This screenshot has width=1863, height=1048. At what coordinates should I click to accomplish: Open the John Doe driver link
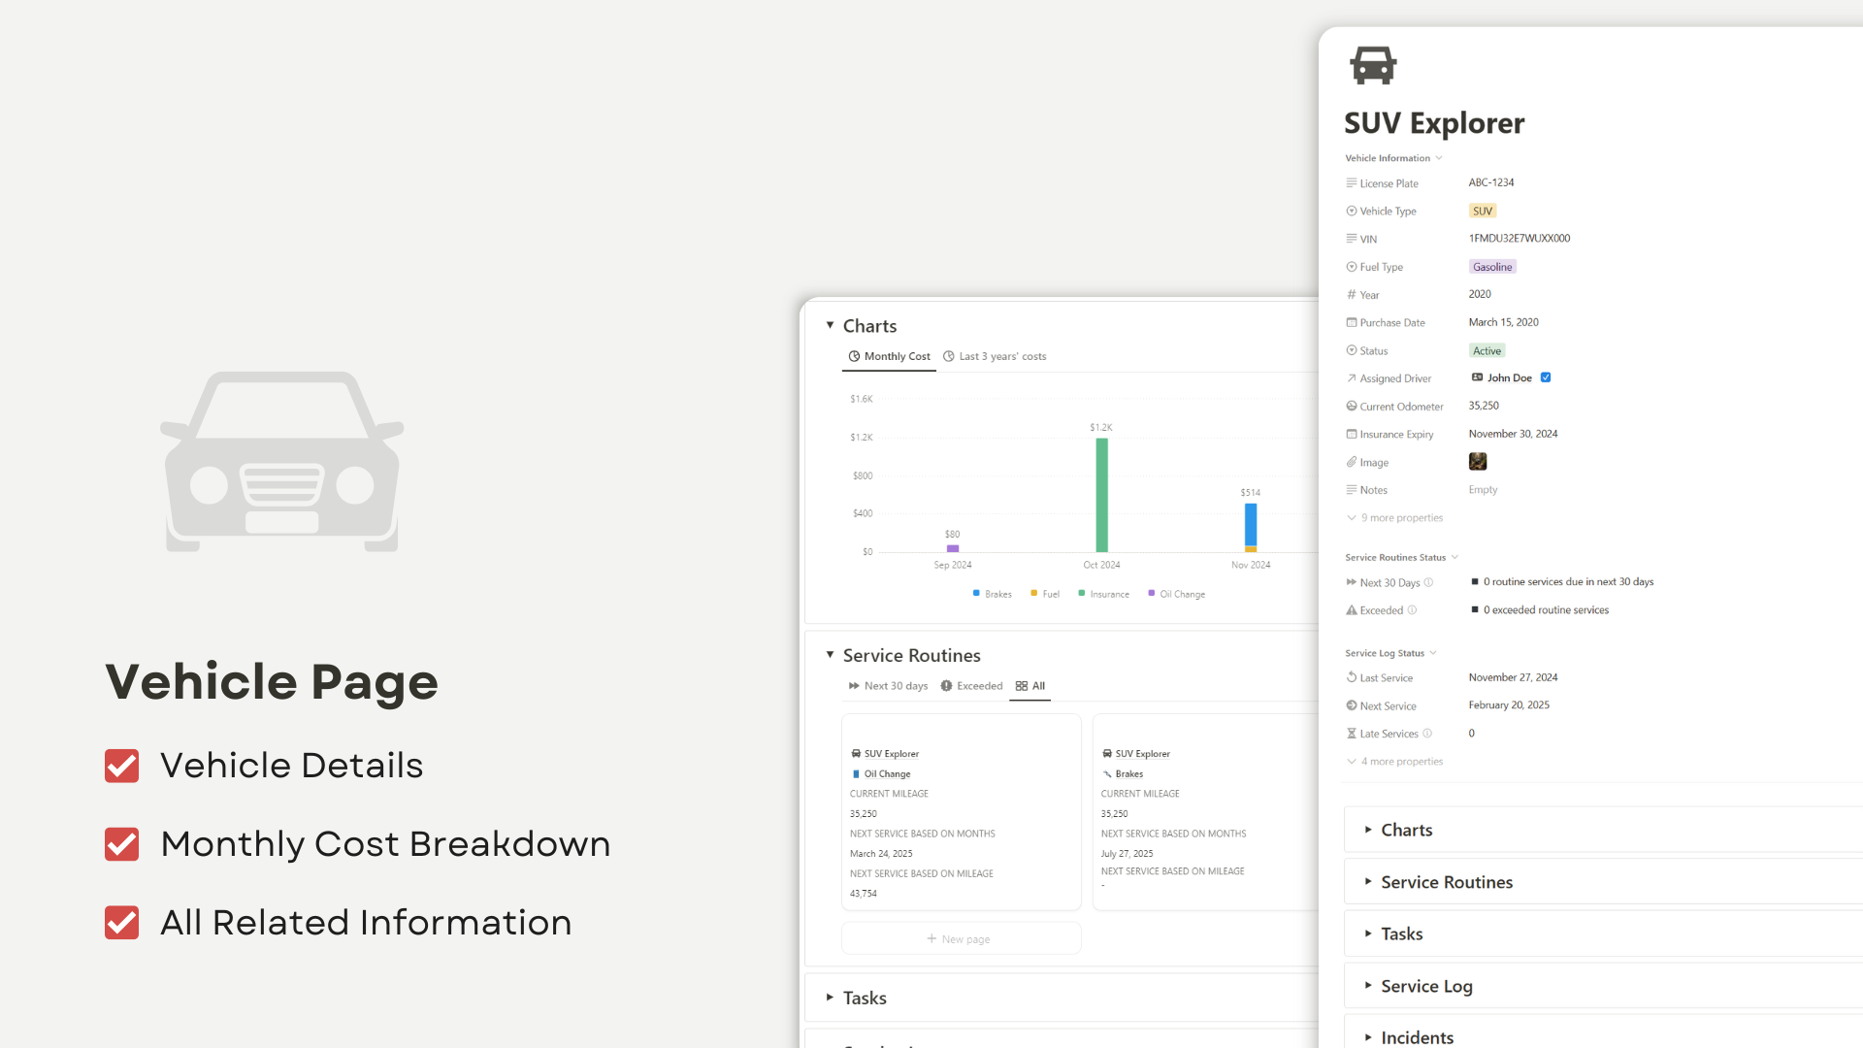[1510, 377]
